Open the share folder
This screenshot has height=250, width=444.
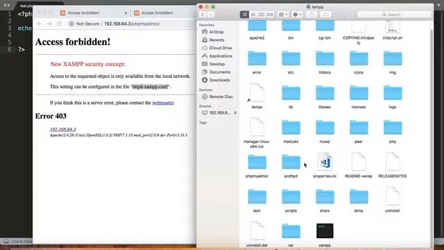tap(325, 197)
